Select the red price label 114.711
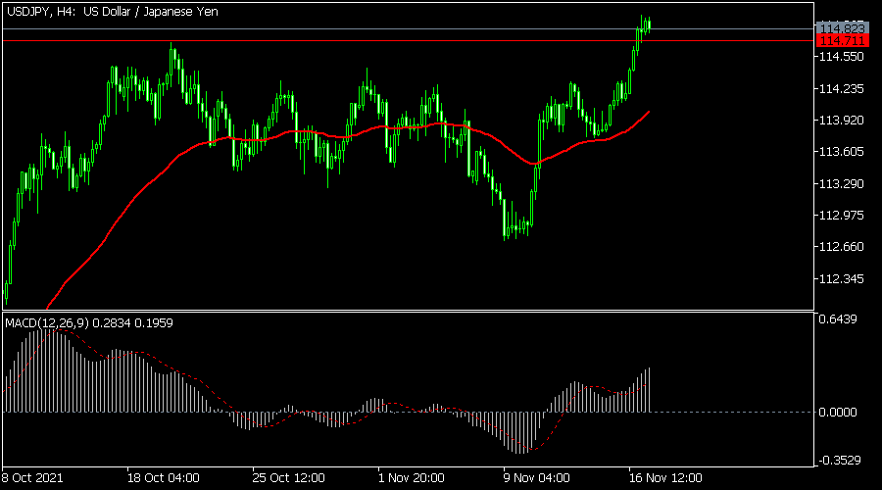The height and width of the screenshot is (490, 882). coord(842,40)
